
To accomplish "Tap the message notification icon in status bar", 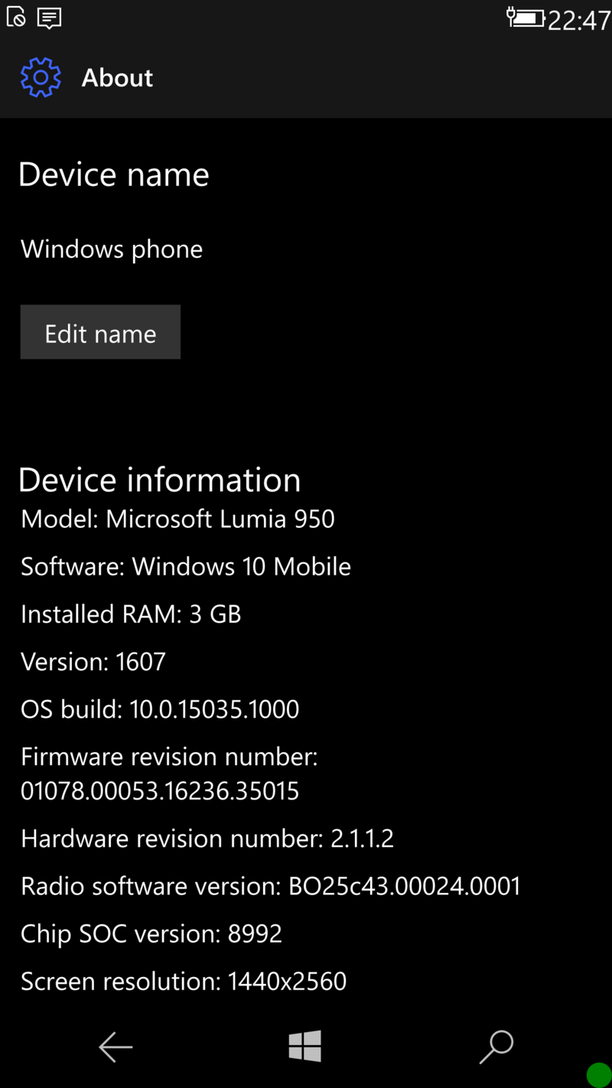I will [x=50, y=18].
